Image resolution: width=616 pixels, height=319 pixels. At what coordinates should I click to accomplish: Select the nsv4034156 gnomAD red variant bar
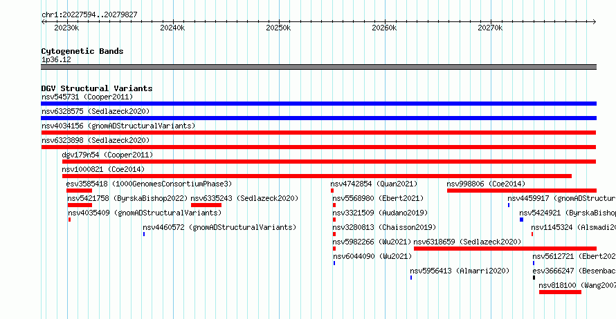pyautogui.click(x=318, y=133)
